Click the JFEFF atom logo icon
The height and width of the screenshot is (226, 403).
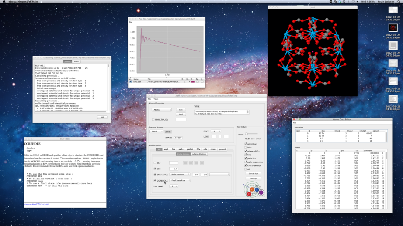click(x=254, y=190)
